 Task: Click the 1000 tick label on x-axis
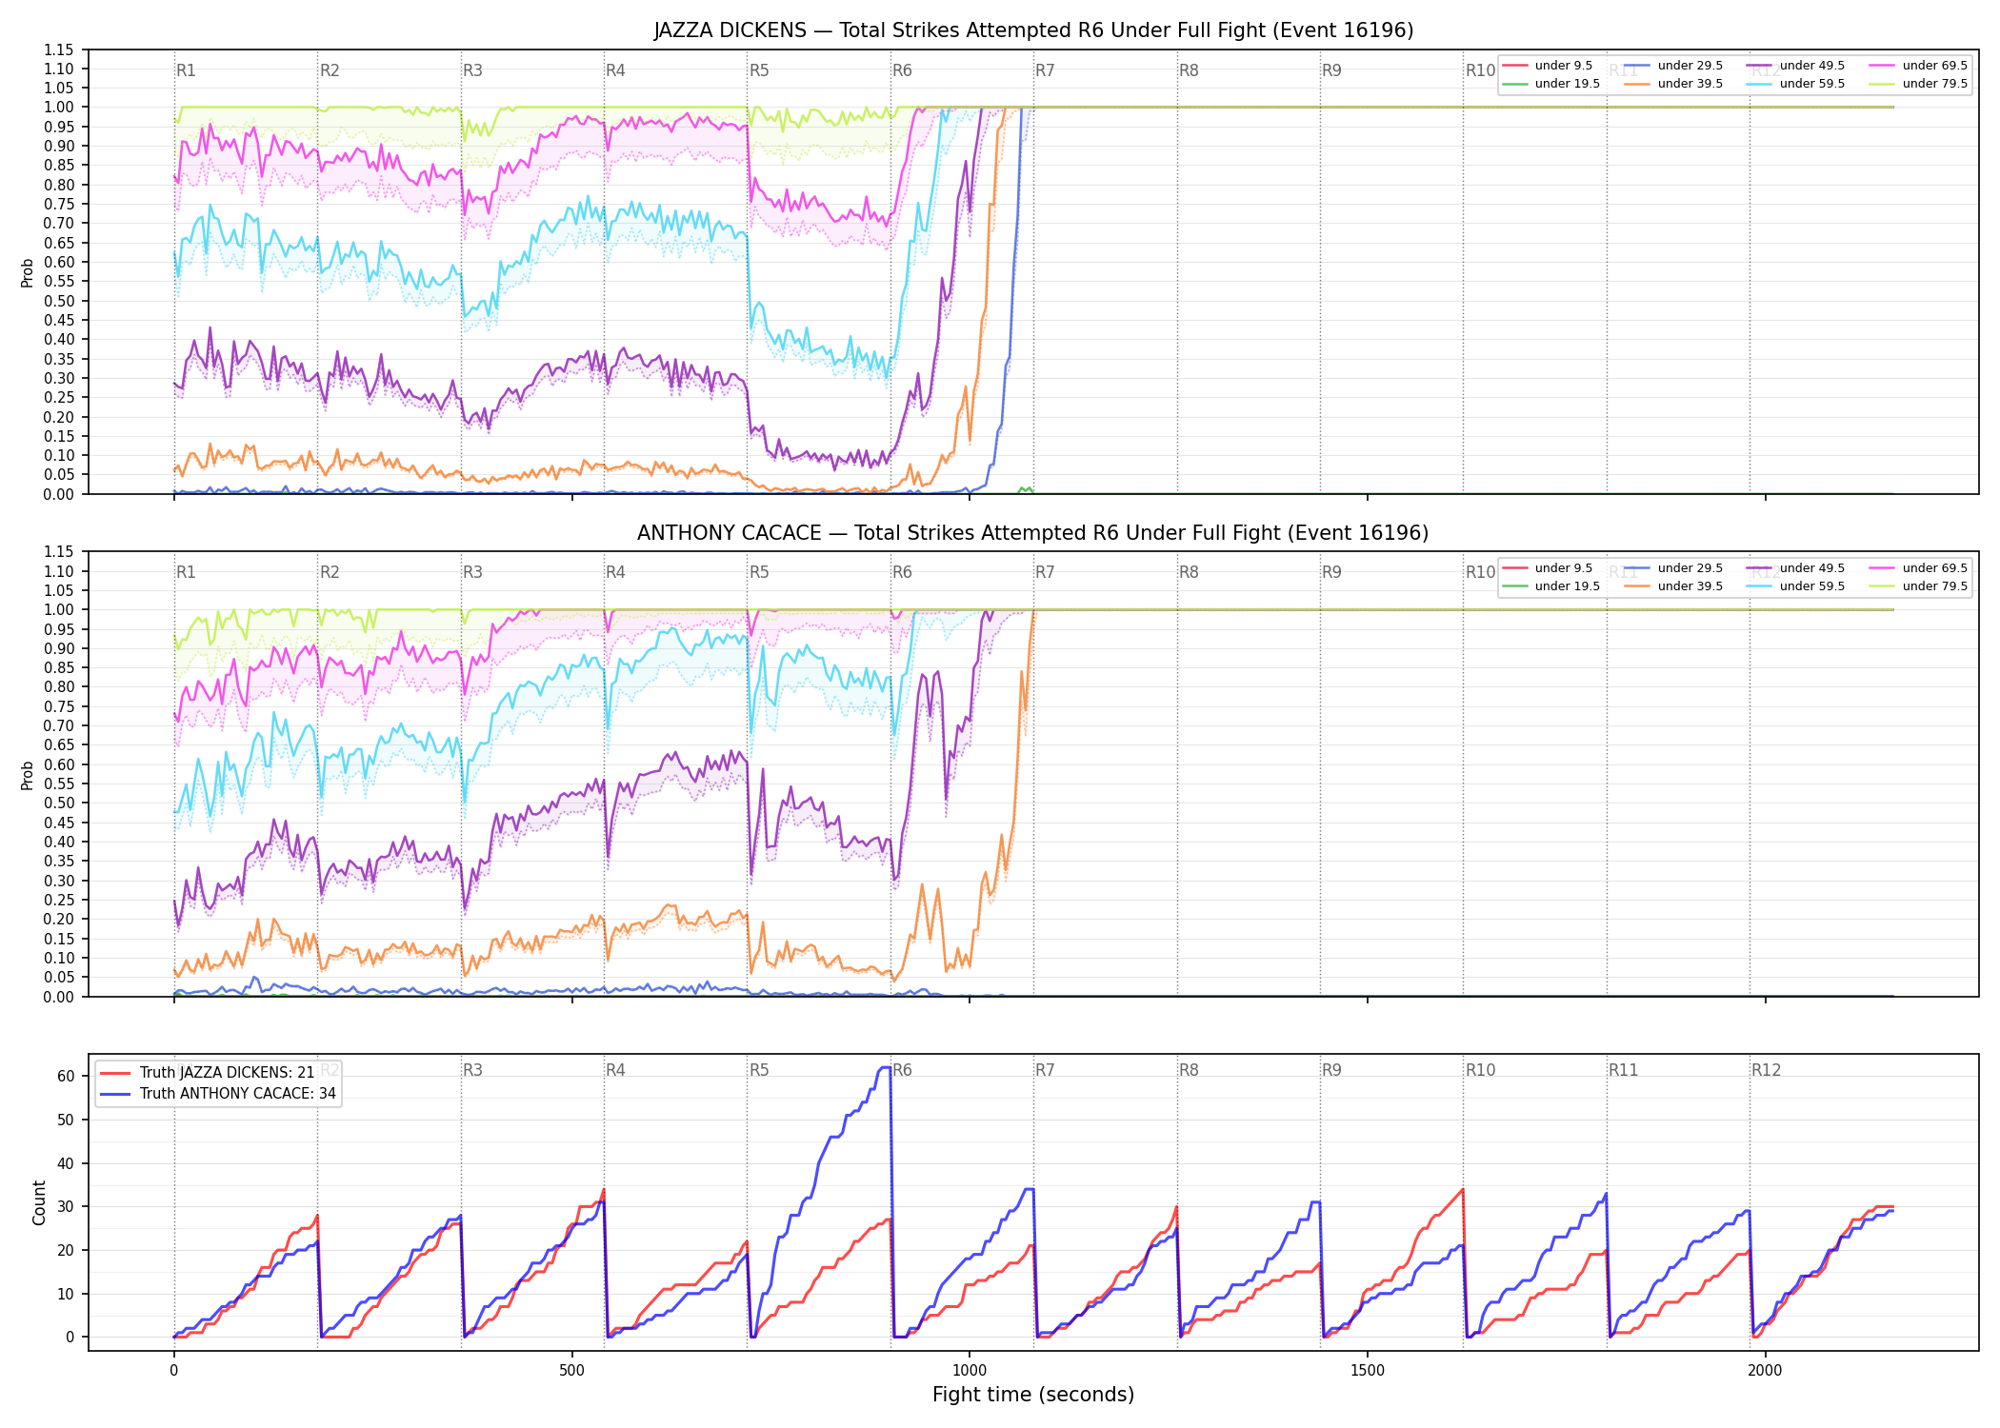tap(970, 1371)
